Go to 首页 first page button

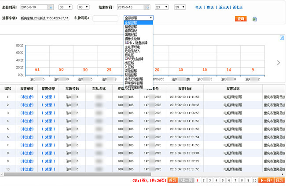[x=172, y=180]
